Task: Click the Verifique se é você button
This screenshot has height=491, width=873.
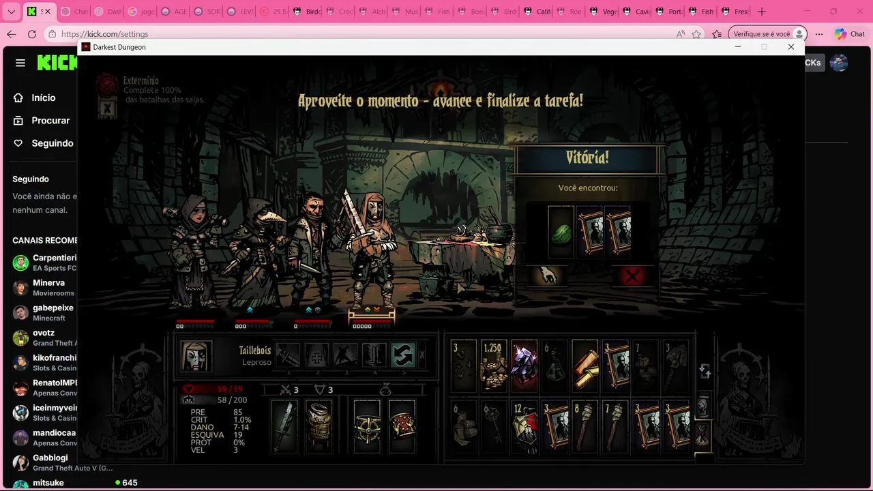Action: tap(767, 34)
